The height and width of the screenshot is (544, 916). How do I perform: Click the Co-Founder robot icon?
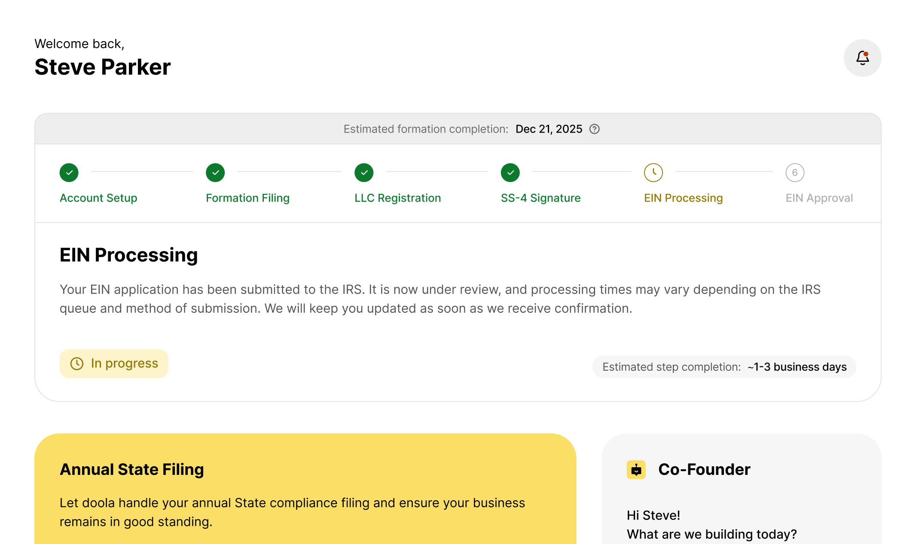click(x=636, y=470)
